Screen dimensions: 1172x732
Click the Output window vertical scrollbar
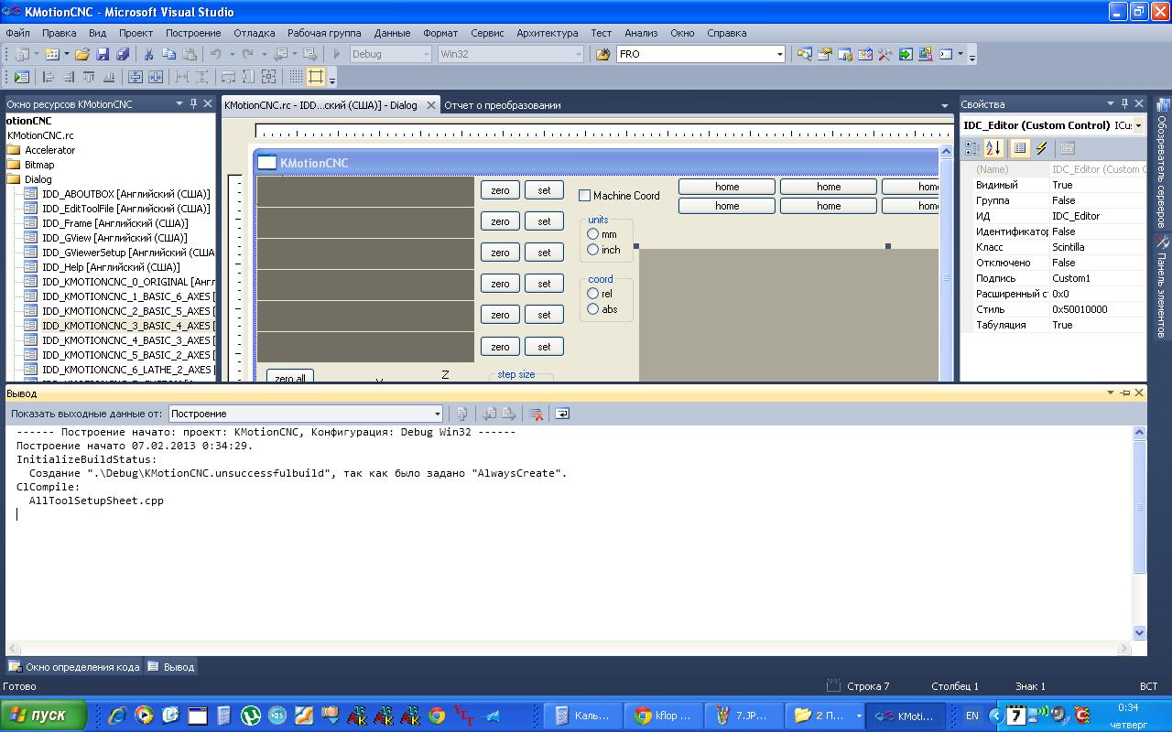(x=1139, y=533)
